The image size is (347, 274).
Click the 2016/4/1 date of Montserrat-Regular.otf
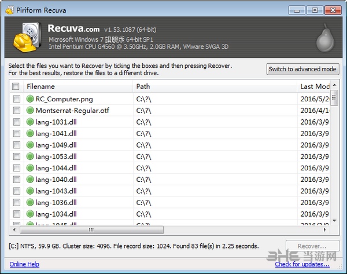(315, 111)
